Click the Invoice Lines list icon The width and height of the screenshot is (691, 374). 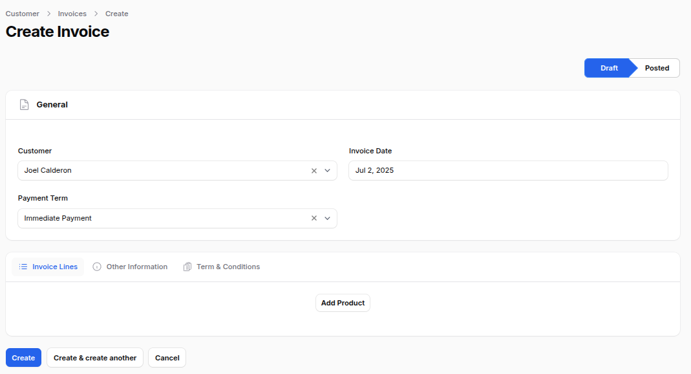[x=23, y=267]
